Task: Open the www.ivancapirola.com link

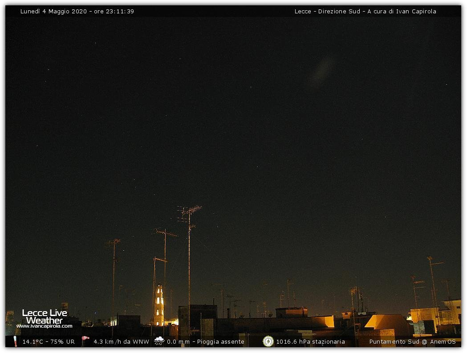Action: tap(45, 326)
